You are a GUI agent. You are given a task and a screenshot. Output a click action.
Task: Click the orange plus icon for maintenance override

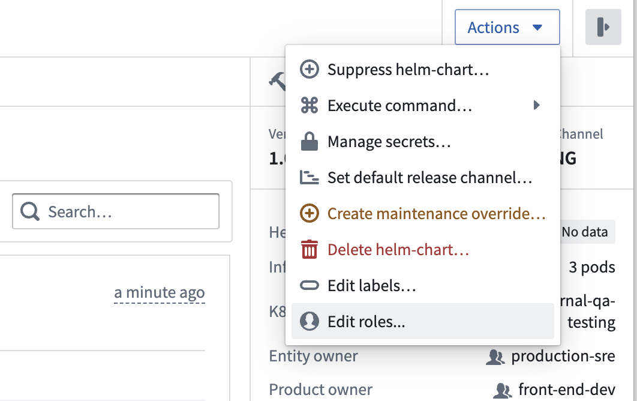click(x=309, y=214)
